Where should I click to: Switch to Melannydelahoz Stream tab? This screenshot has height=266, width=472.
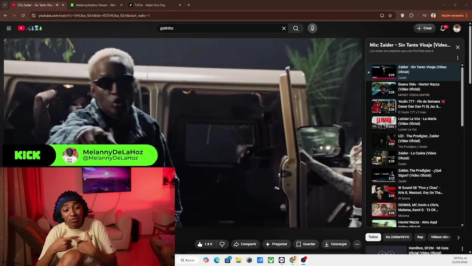point(97,5)
